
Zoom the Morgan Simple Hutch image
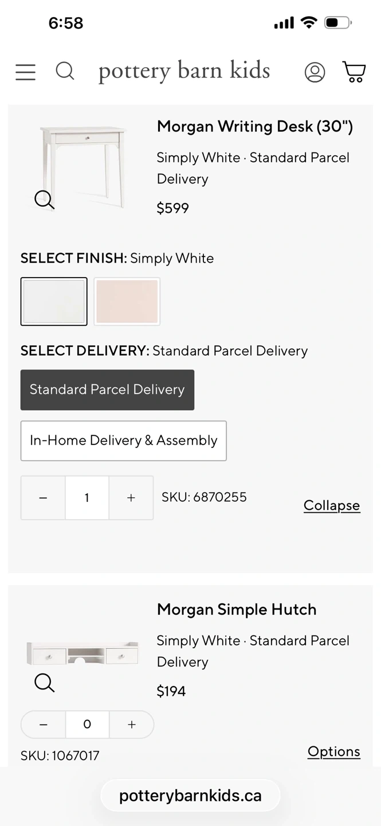45,683
